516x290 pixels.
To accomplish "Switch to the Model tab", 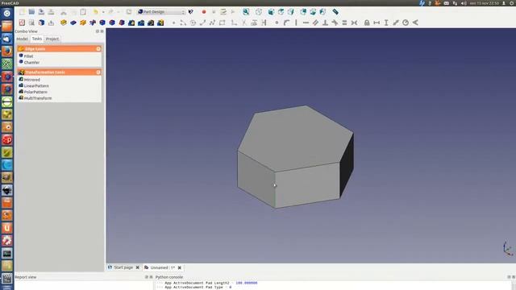I will click(x=22, y=39).
